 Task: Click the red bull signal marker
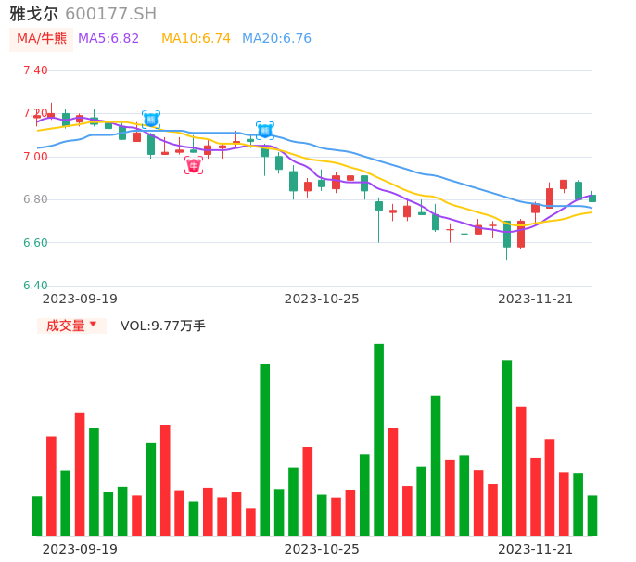coord(194,165)
